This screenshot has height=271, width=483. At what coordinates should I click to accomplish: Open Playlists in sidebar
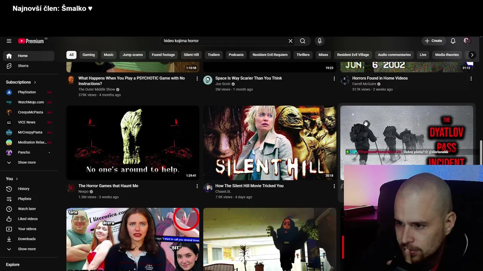pyautogui.click(x=29, y=199)
